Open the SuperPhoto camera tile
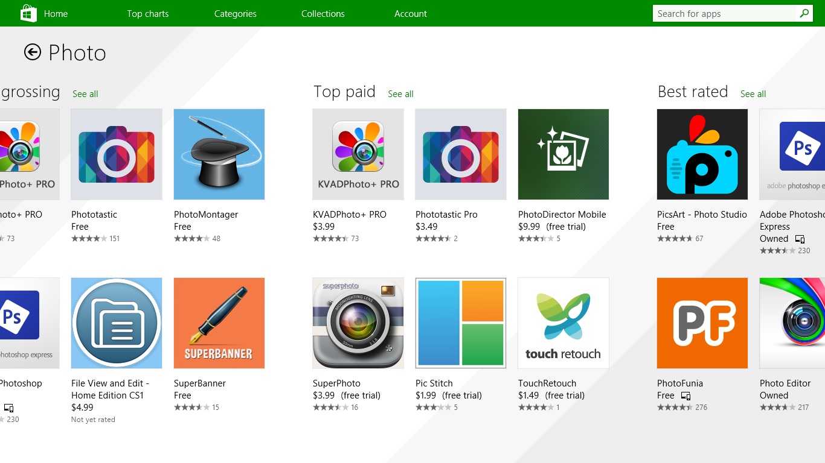The image size is (825, 463). 358,323
